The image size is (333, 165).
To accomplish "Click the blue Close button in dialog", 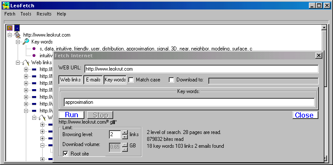I will click(305, 115).
